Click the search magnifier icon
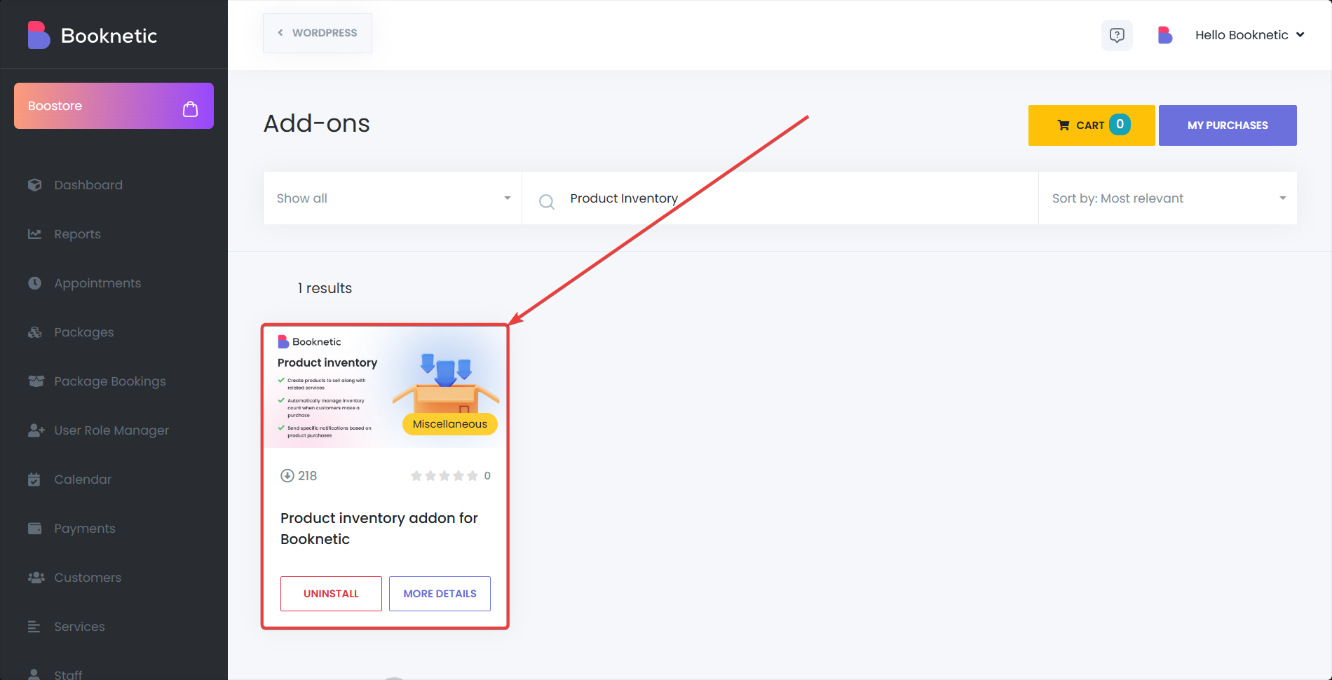 [547, 202]
